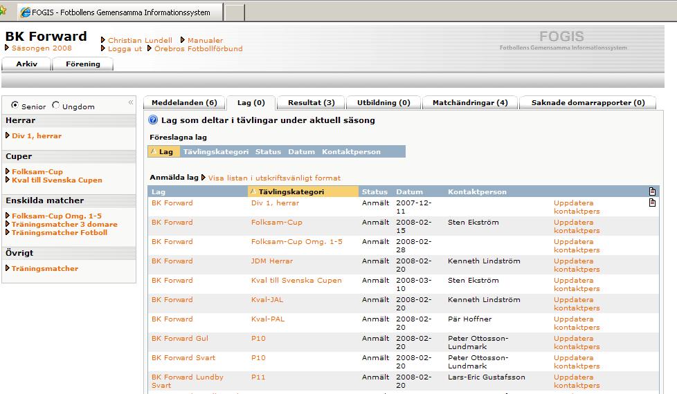Viewport: 677px width, 394px height.
Task: Open the Förening menu tab
Action: (x=83, y=64)
